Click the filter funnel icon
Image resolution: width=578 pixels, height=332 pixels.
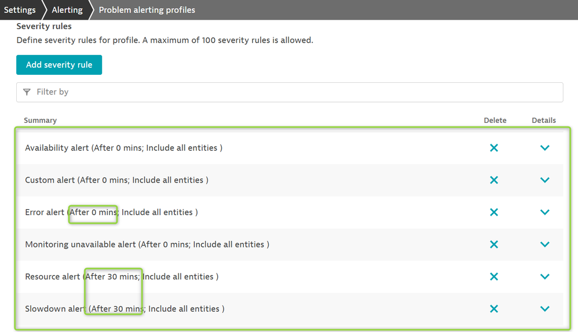coord(27,92)
